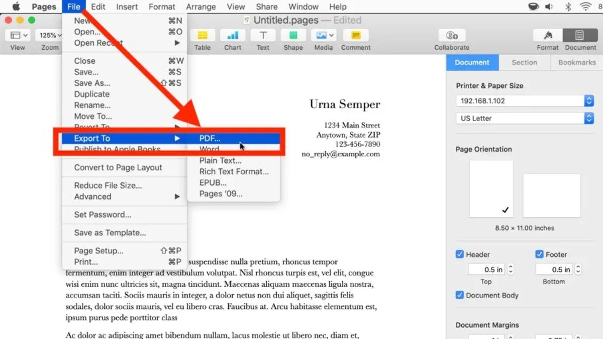Show the Format inspector
Viewport: 603px width, 339px height.
548,35
